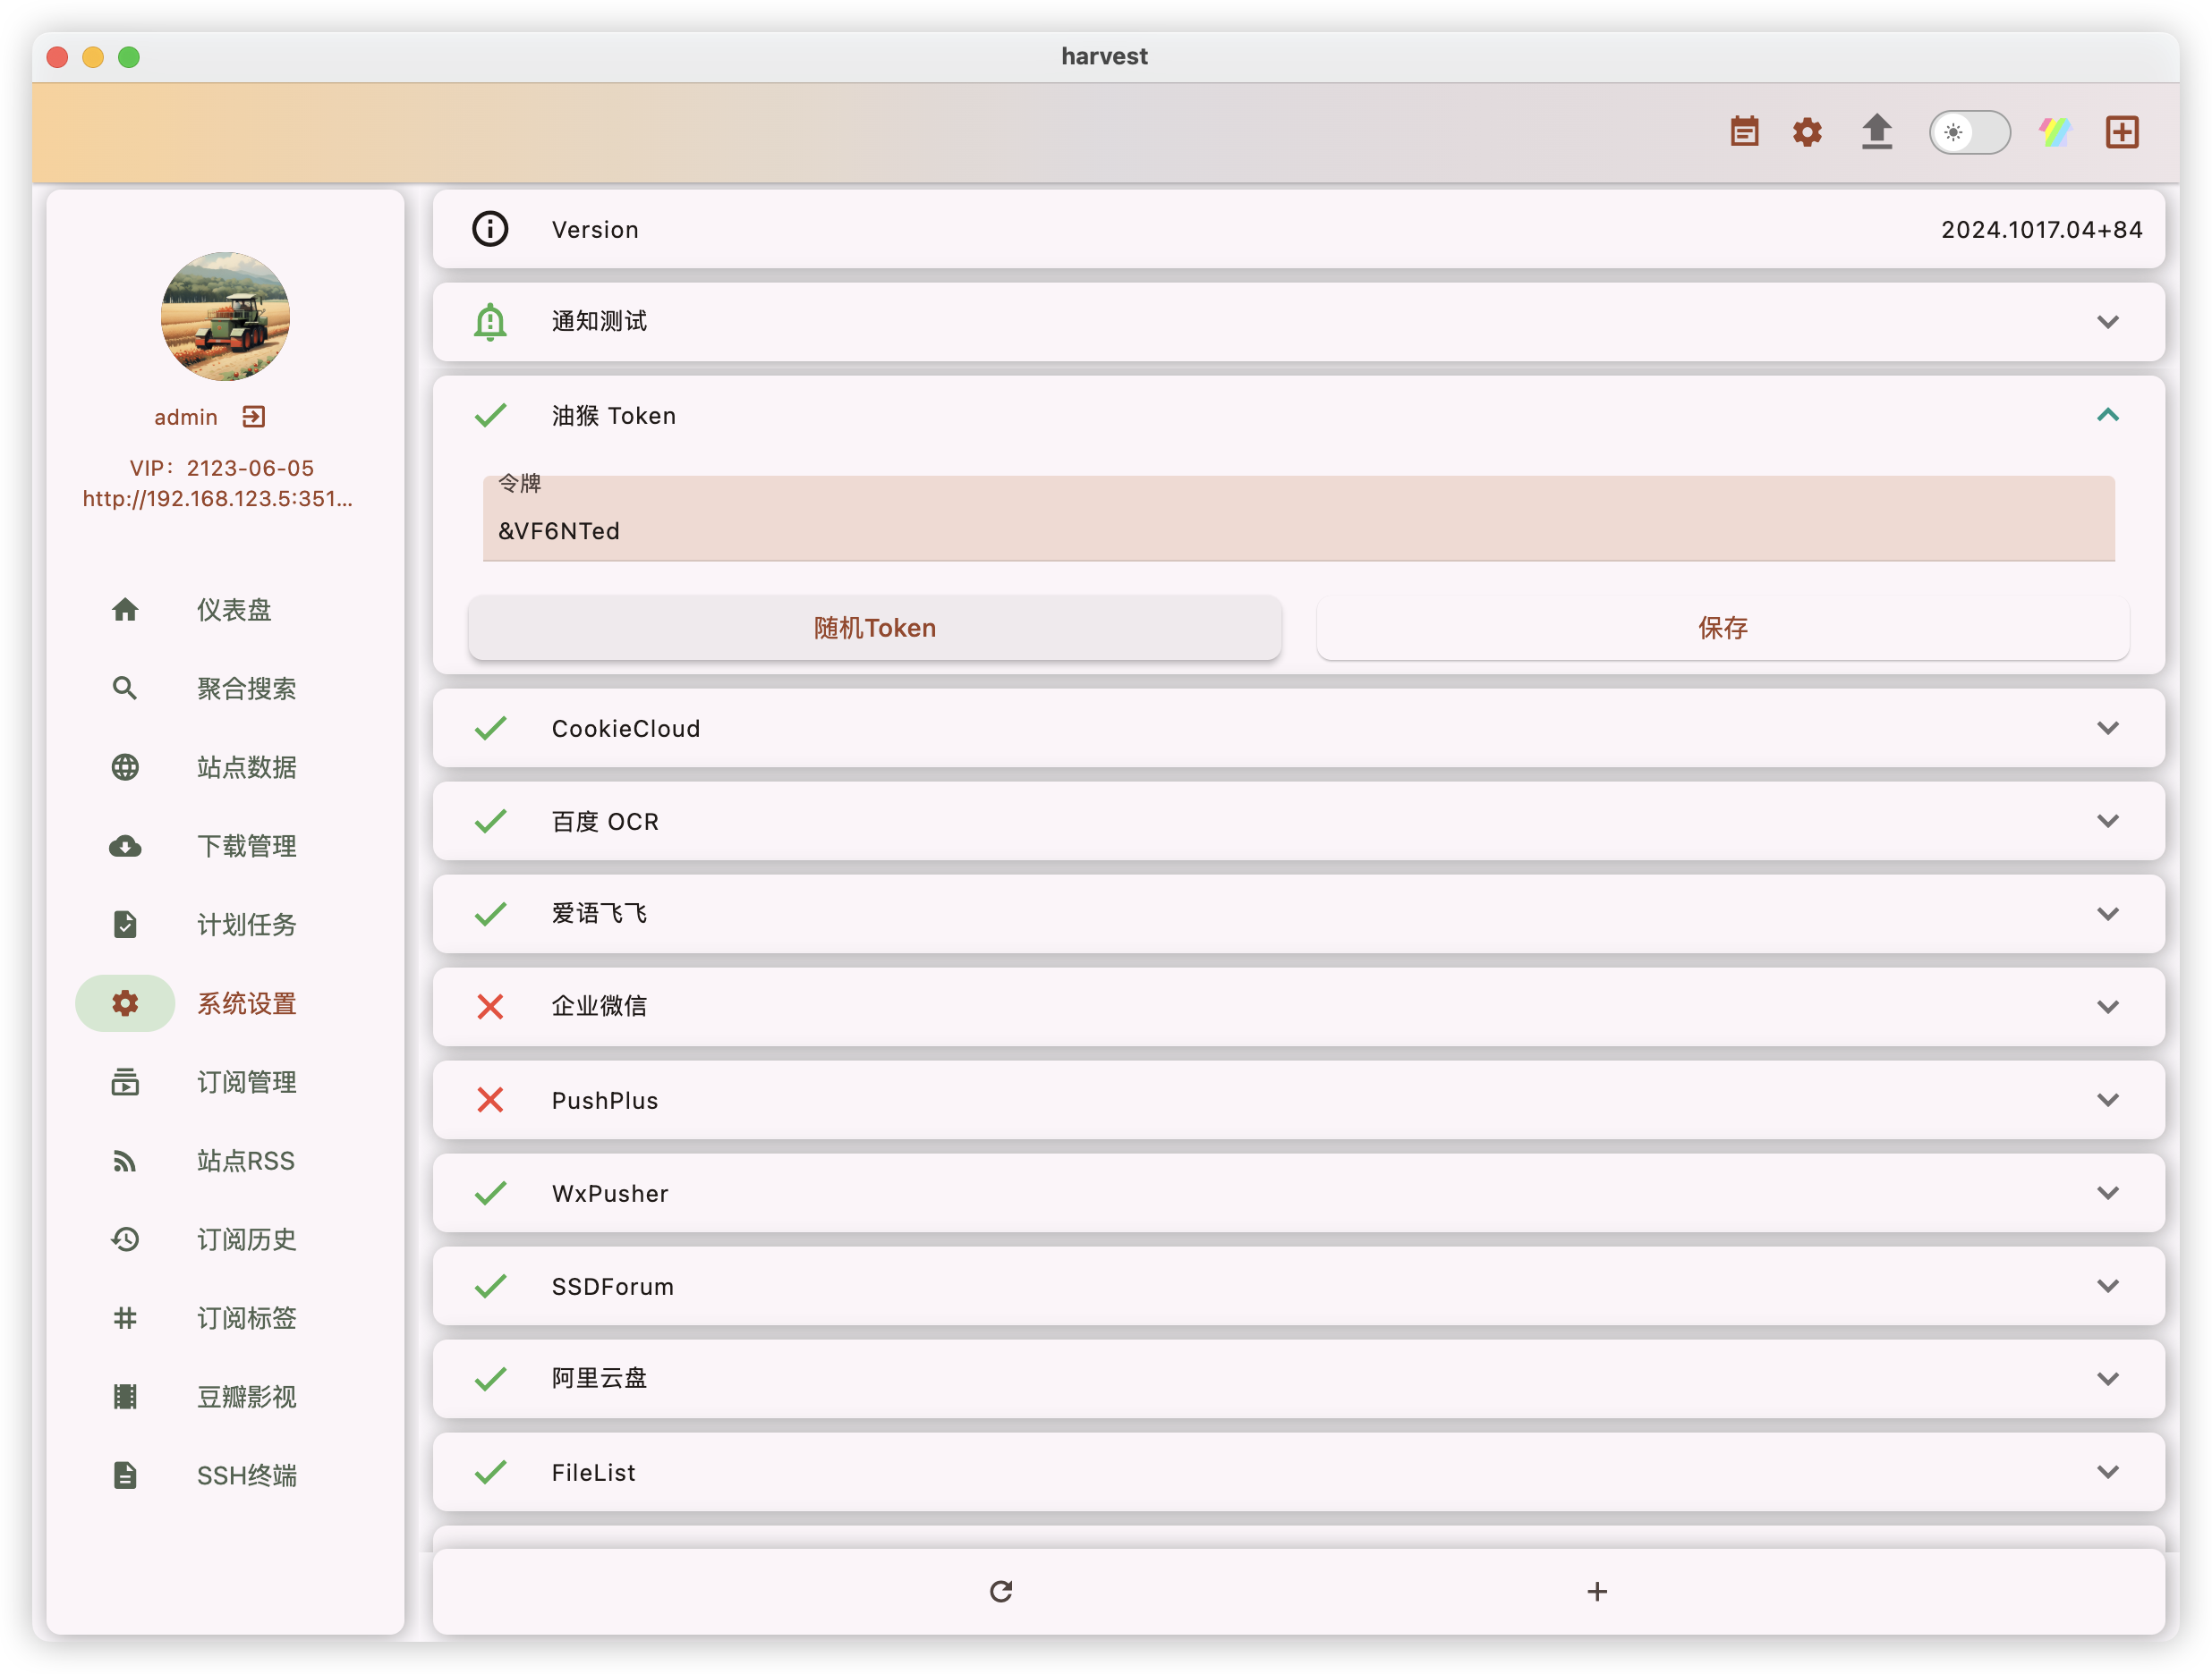Click the 随机Token button
Image resolution: width=2212 pixels, height=1674 pixels.
pos(874,628)
